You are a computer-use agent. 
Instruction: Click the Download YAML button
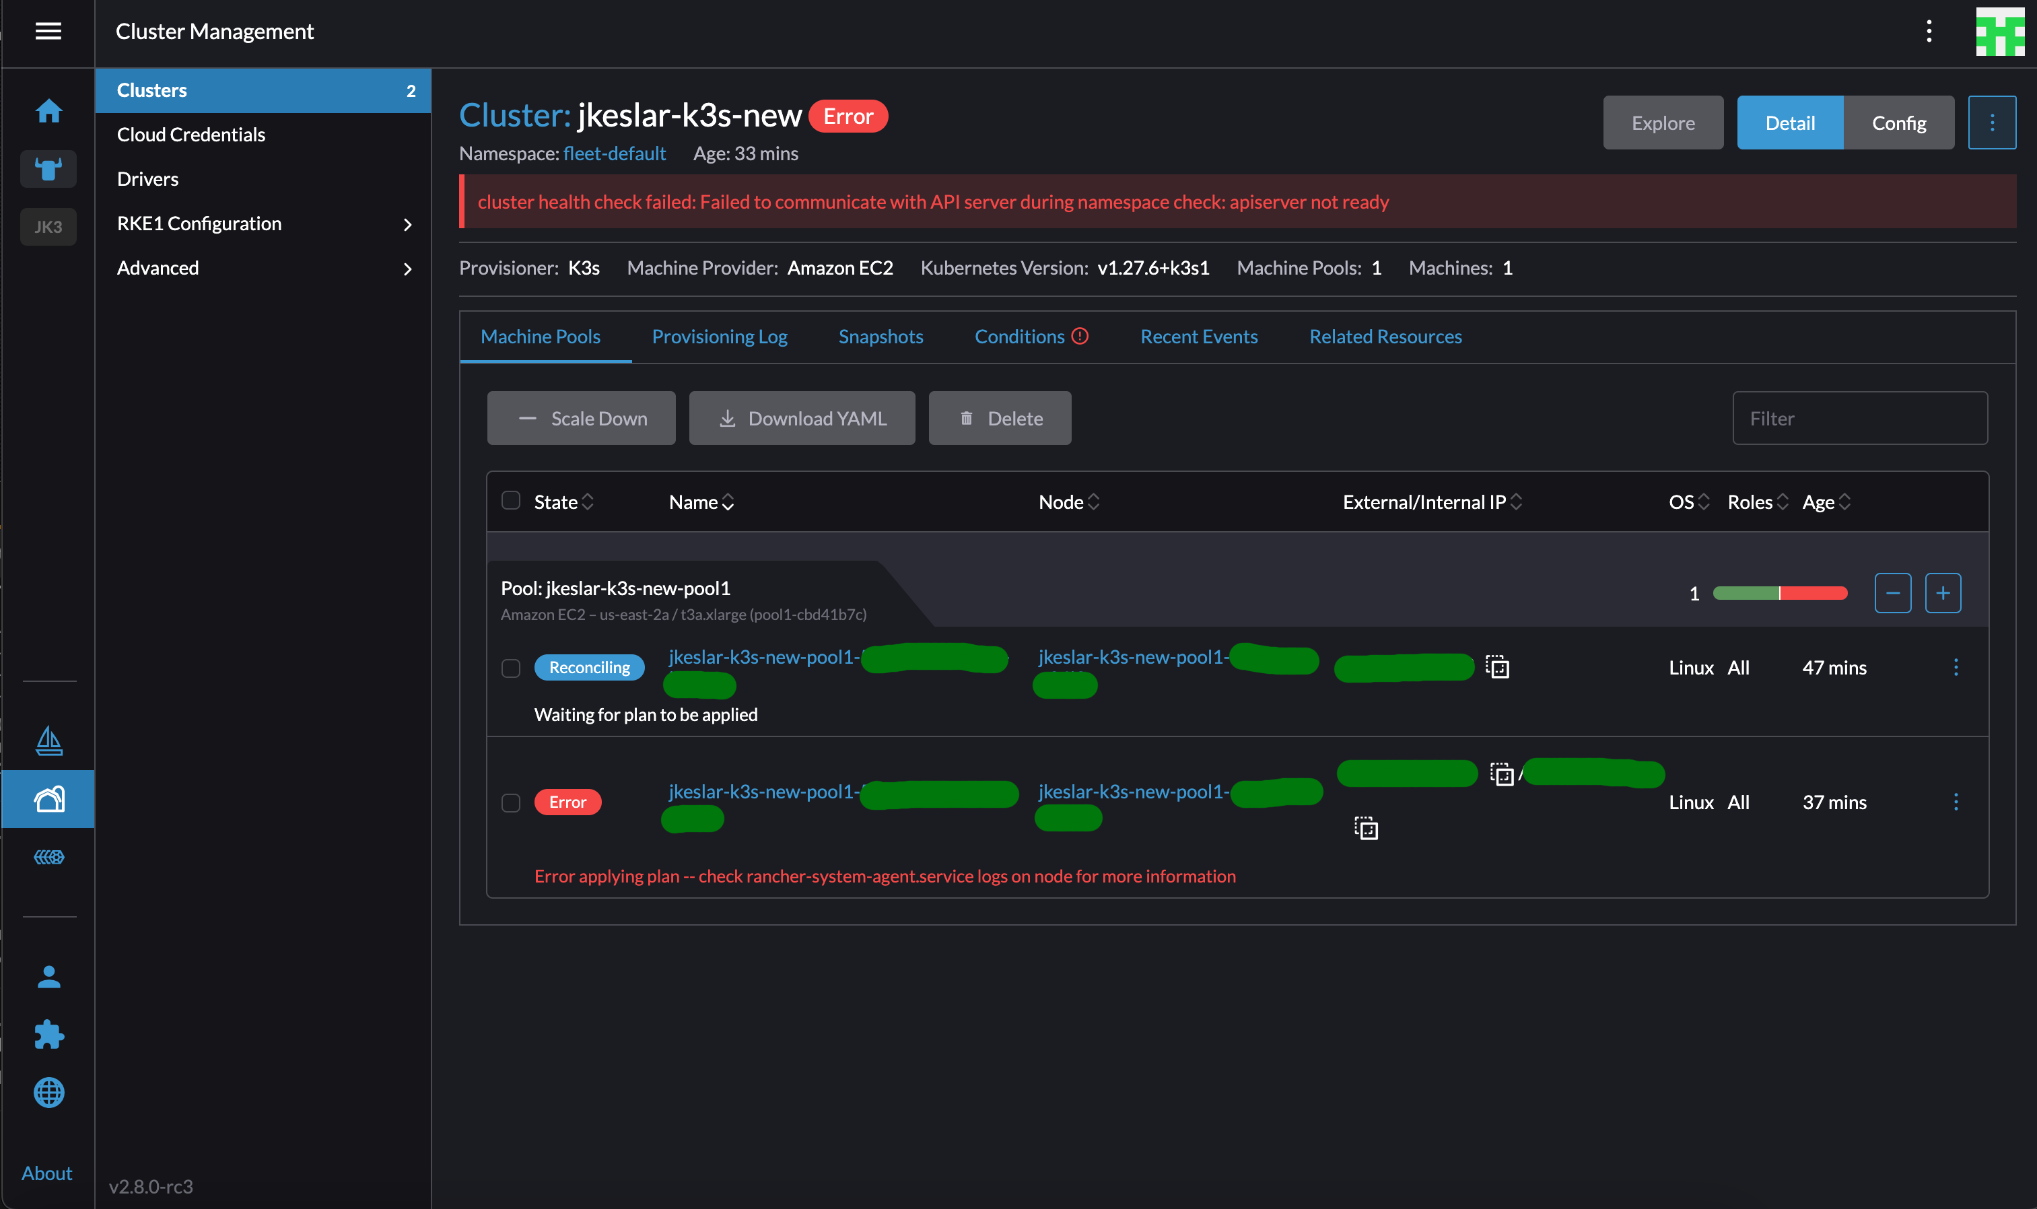coord(802,418)
